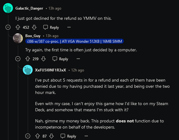Open the XxFU5I0NF1R3xX username link

[51, 70]
